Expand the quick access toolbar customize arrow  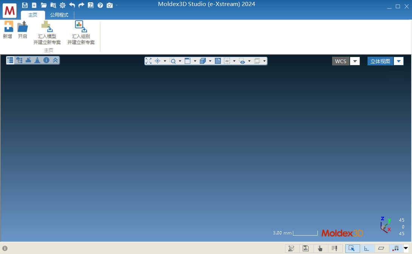click(x=116, y=5)
